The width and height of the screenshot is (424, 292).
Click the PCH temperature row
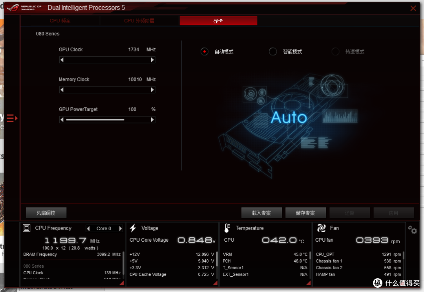(x=265, y=261)
